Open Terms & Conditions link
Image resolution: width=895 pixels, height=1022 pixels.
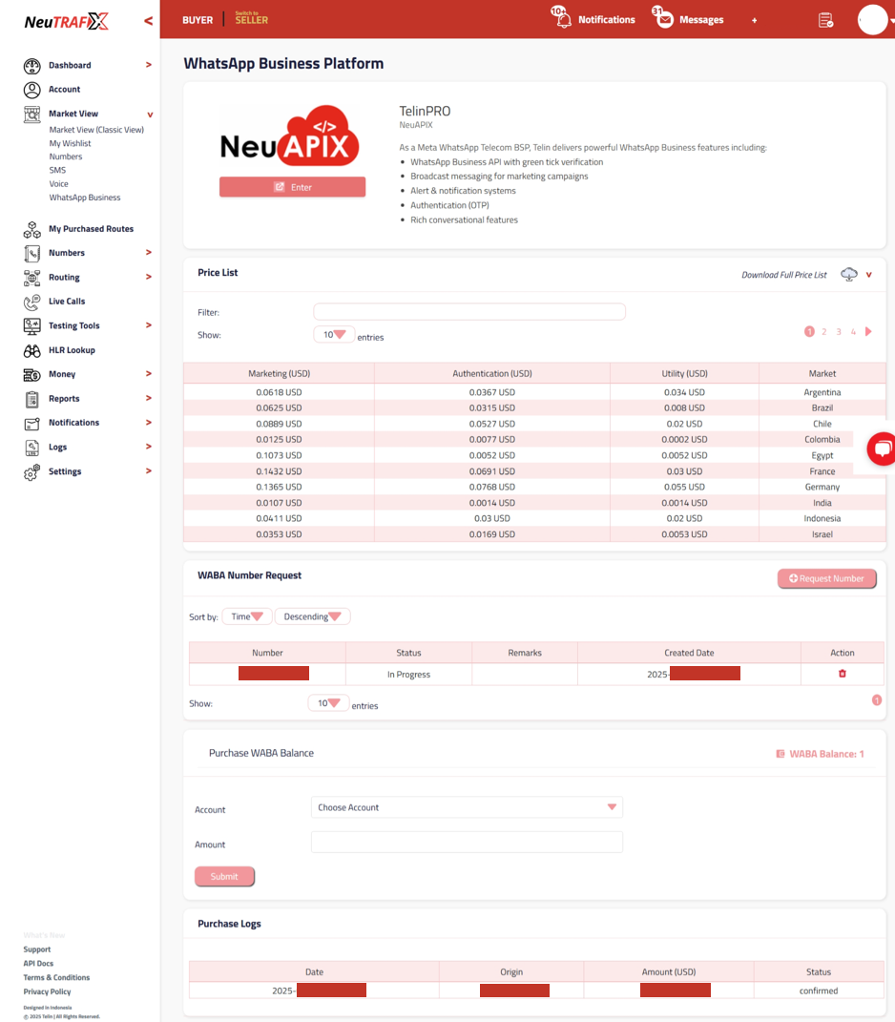point(56,978)
